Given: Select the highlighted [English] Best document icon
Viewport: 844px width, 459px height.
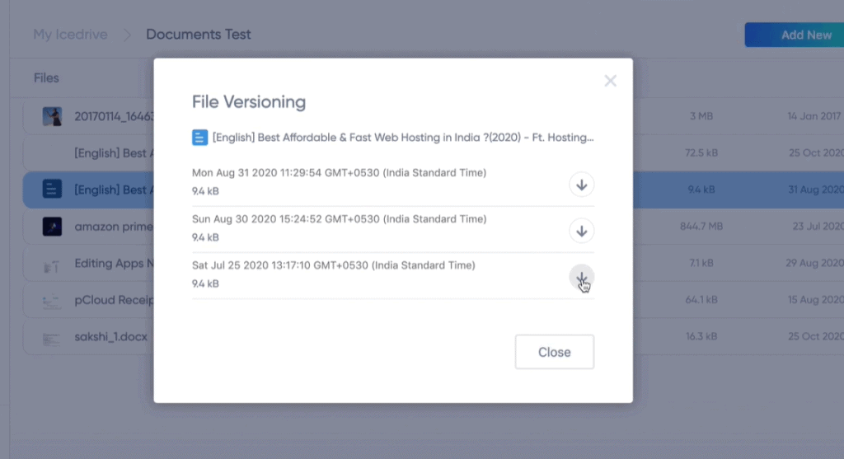Looking at the screenshot, I should [x=52, y=190].
